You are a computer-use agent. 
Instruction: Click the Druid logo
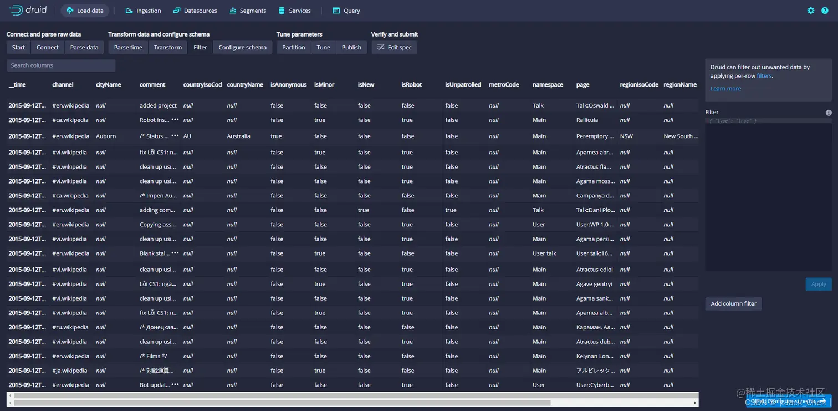pyautogui.click(x=28, y=10)
